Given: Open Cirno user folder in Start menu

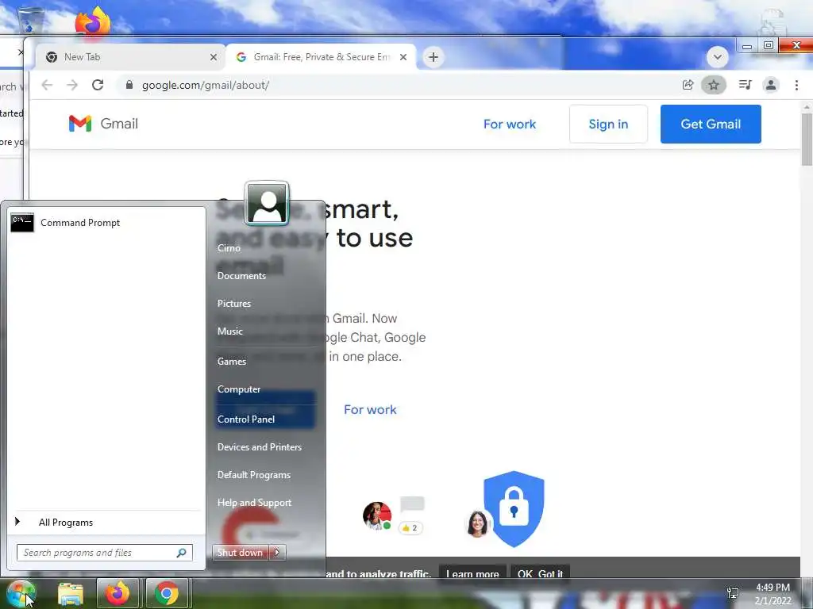Looking at the screenshot, I should pyautogui.click(x=229, y=248).
